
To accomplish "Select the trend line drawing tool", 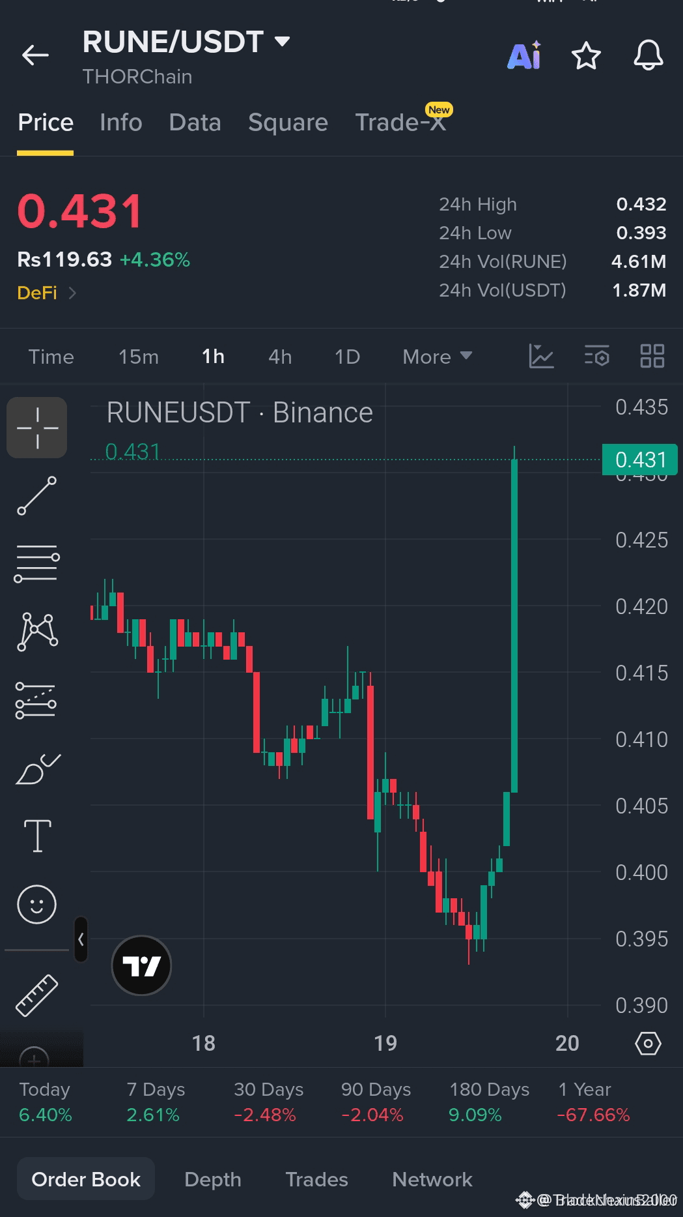I will click(37, 495).
